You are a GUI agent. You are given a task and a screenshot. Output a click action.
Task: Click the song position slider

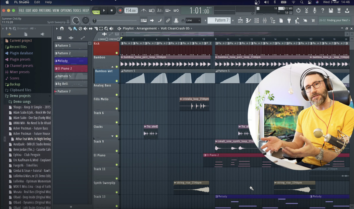point(116,21)
